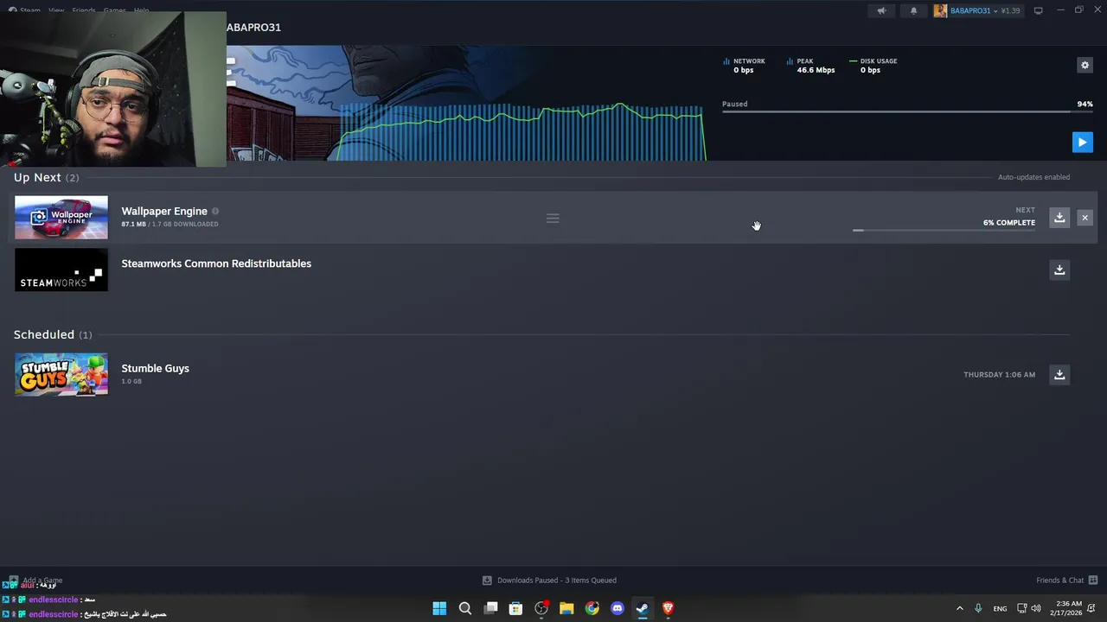
Task: Show hidden system tray icons
Action: pos(959,608)
